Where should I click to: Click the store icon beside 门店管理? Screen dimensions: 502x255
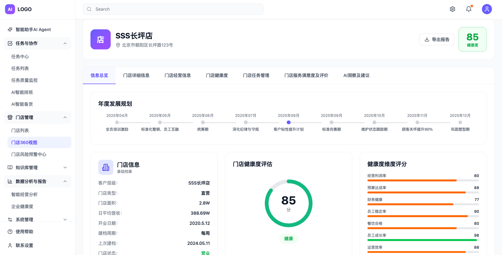click(10, 117)
